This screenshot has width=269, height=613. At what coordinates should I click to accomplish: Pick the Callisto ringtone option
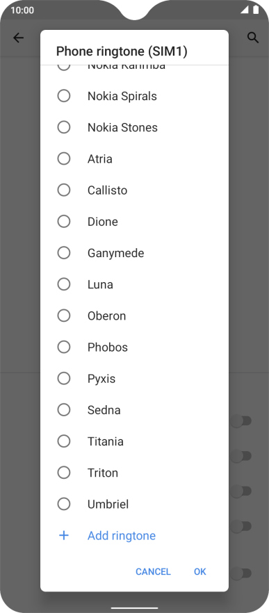click(x=135, y=190)
